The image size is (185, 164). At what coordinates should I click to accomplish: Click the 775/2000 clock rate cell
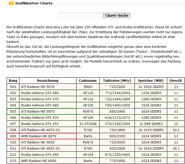[117, 161]
